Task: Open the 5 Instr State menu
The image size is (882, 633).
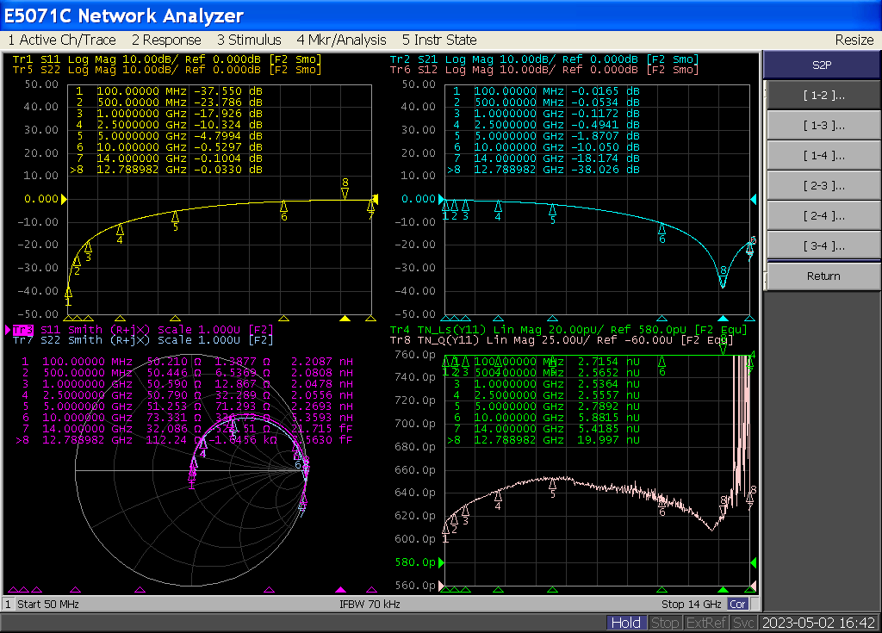Action: pyautogui.click(x=439, y=40)
